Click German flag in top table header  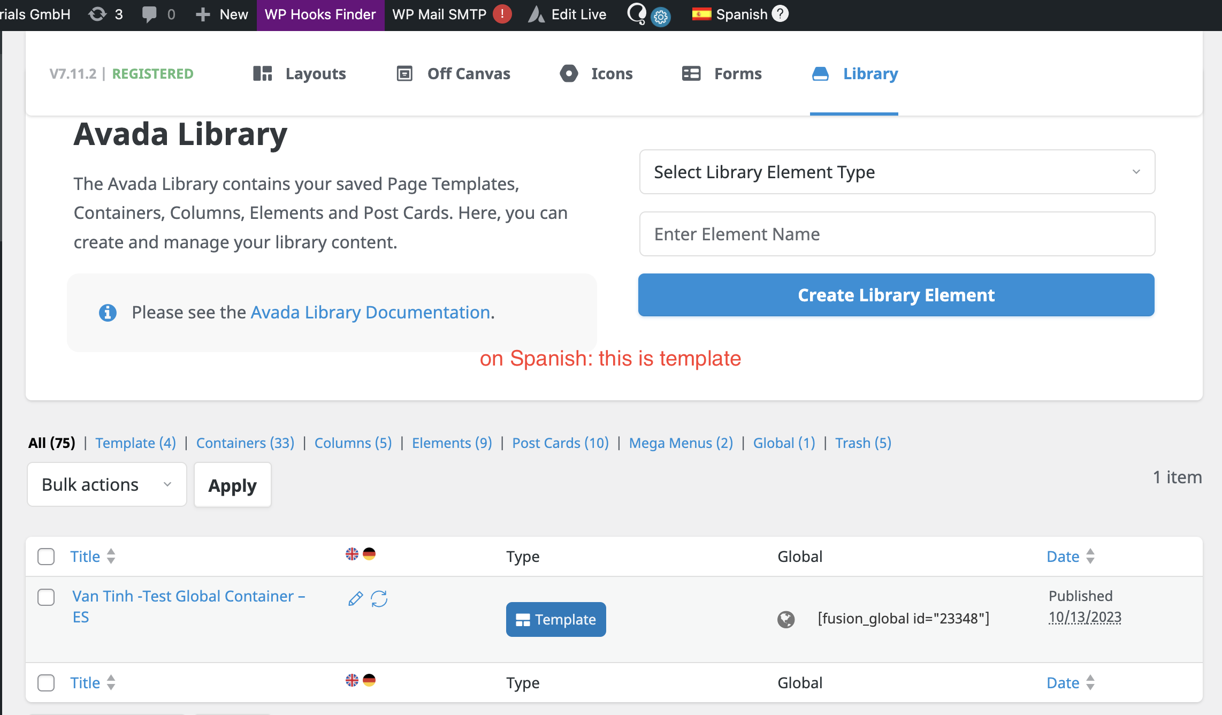click(x=369, y=554)
